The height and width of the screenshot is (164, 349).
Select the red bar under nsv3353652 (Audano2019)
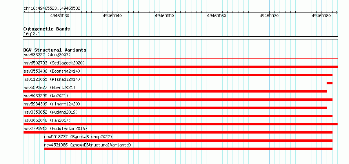point(178,116)
